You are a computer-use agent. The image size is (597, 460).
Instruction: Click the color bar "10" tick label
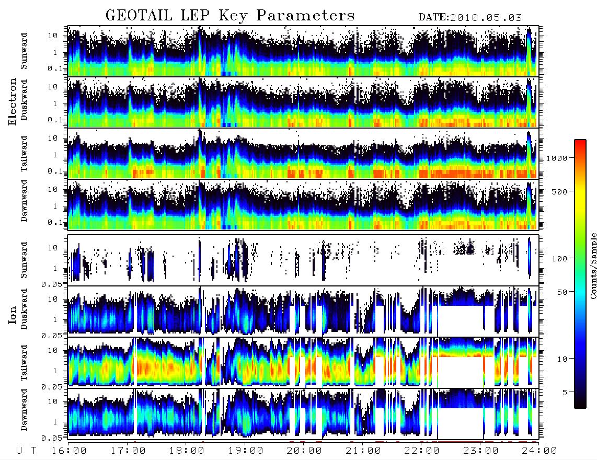click(x=562, y=359)
